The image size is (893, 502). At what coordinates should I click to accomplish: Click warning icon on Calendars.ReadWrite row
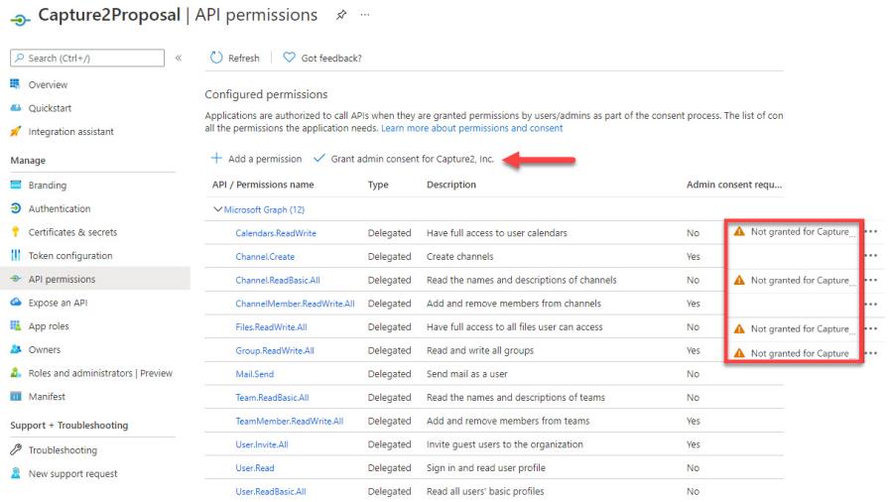(x=739, y=231)
